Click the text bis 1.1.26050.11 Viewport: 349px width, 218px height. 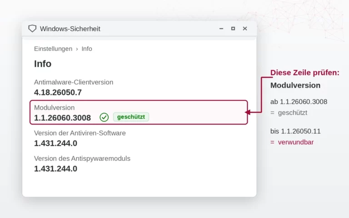coord(295,131)
